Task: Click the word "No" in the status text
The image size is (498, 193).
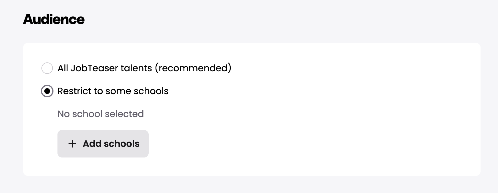Action: pyautogui.click(x=63, y=114)
